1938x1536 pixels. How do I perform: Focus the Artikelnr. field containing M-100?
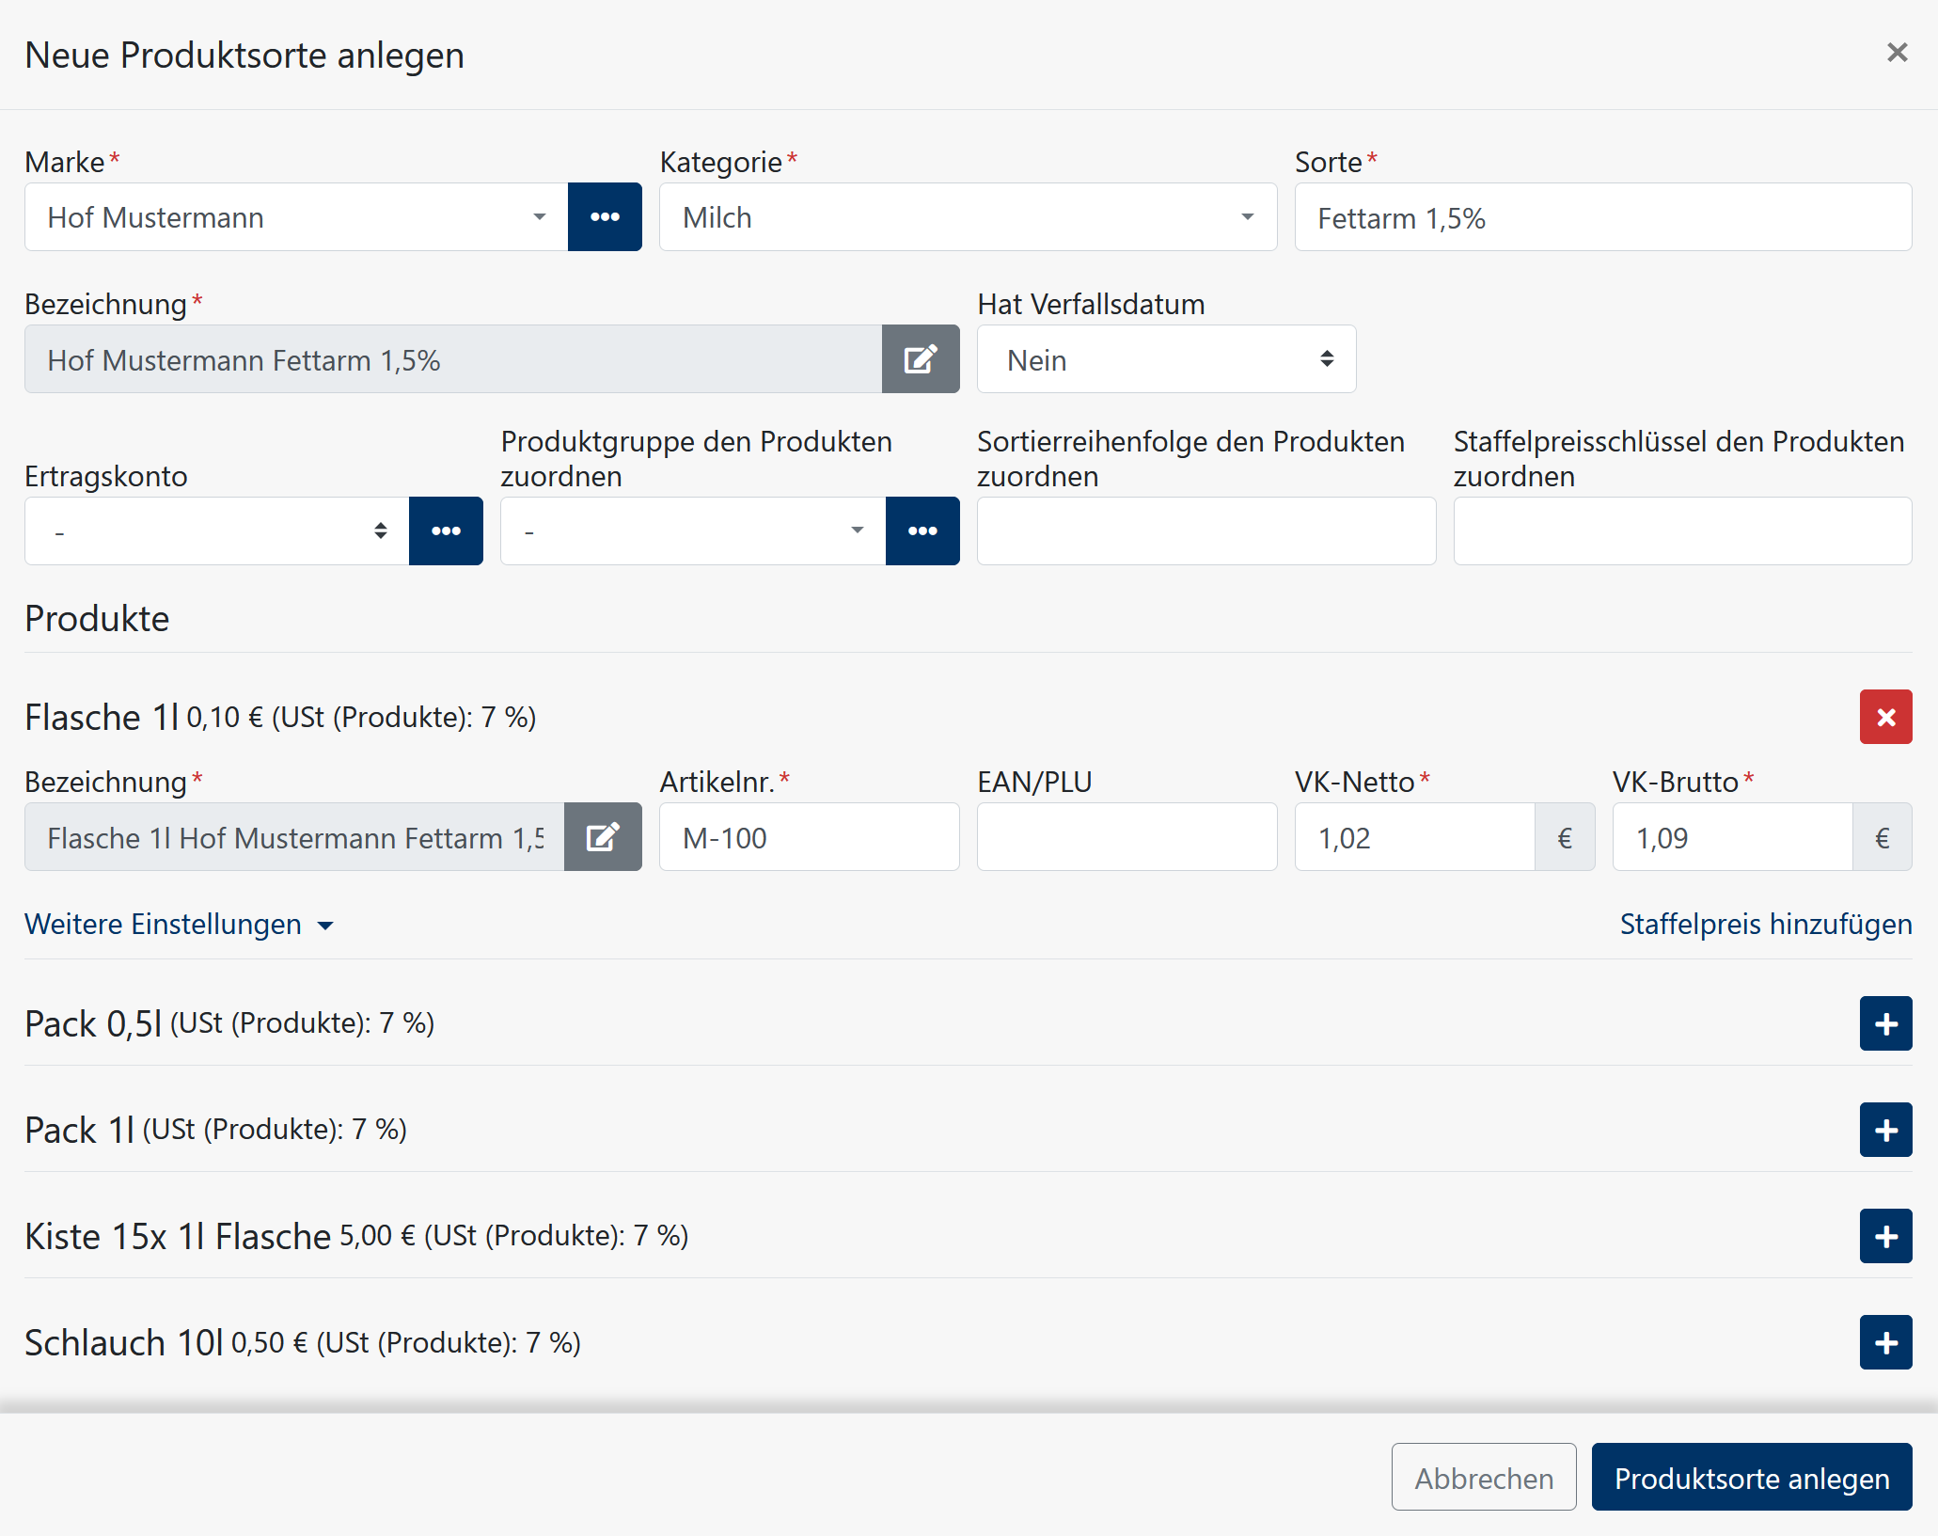[x=810, y=837]
